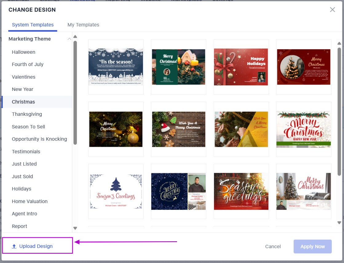The width and height of the screenshot is (344, 263).
Task: Click the Apply Now button
Action: pos(312,246)
